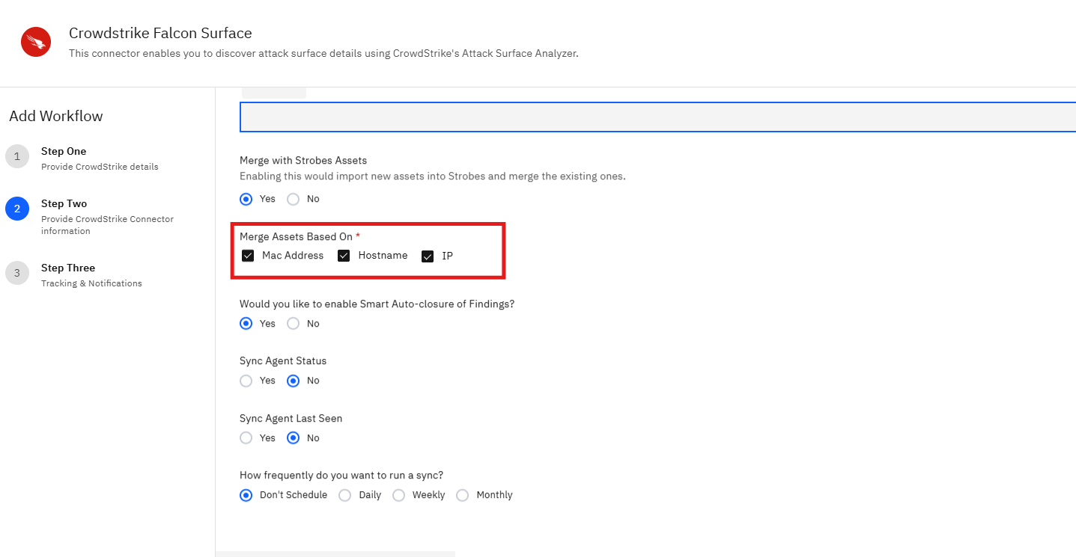Click the Sync Agent Last Seen label
This screenshot has height=557, width=1076.
point(291,418)
